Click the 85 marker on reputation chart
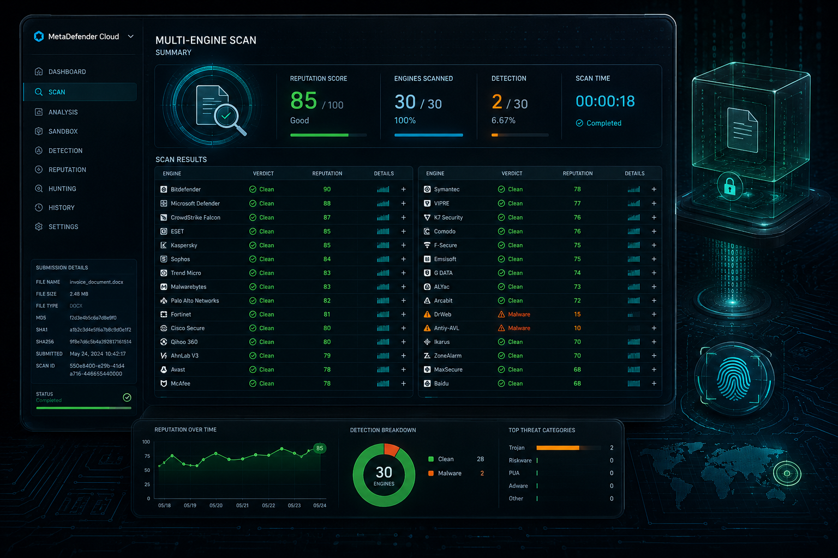 point(320,448)
